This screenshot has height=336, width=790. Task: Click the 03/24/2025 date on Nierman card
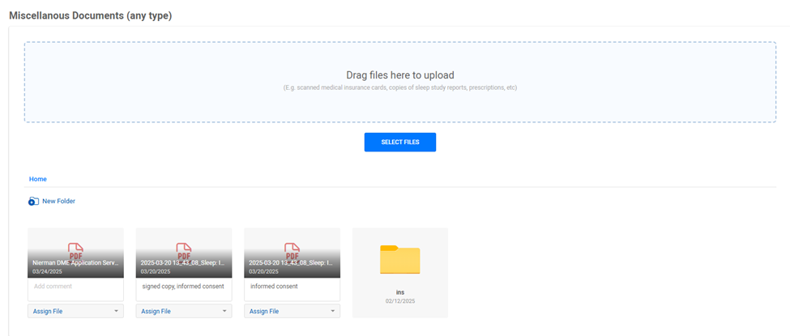tap(47, 271)
